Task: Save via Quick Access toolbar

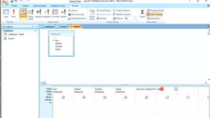Action: coord(12,1)
